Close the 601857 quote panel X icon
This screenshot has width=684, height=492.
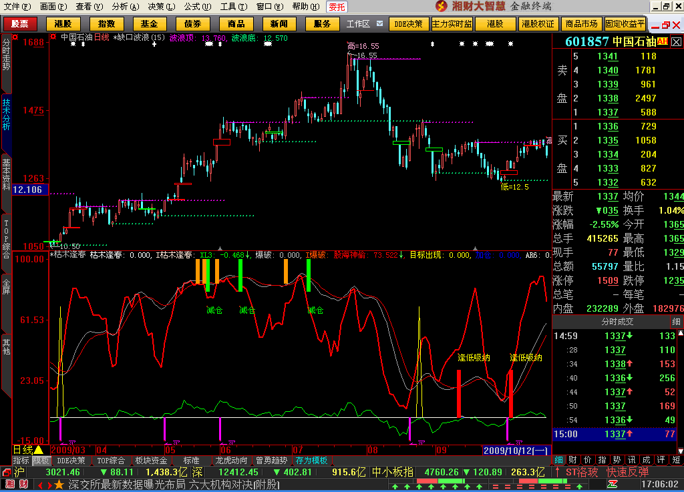[x=676, y=42]
